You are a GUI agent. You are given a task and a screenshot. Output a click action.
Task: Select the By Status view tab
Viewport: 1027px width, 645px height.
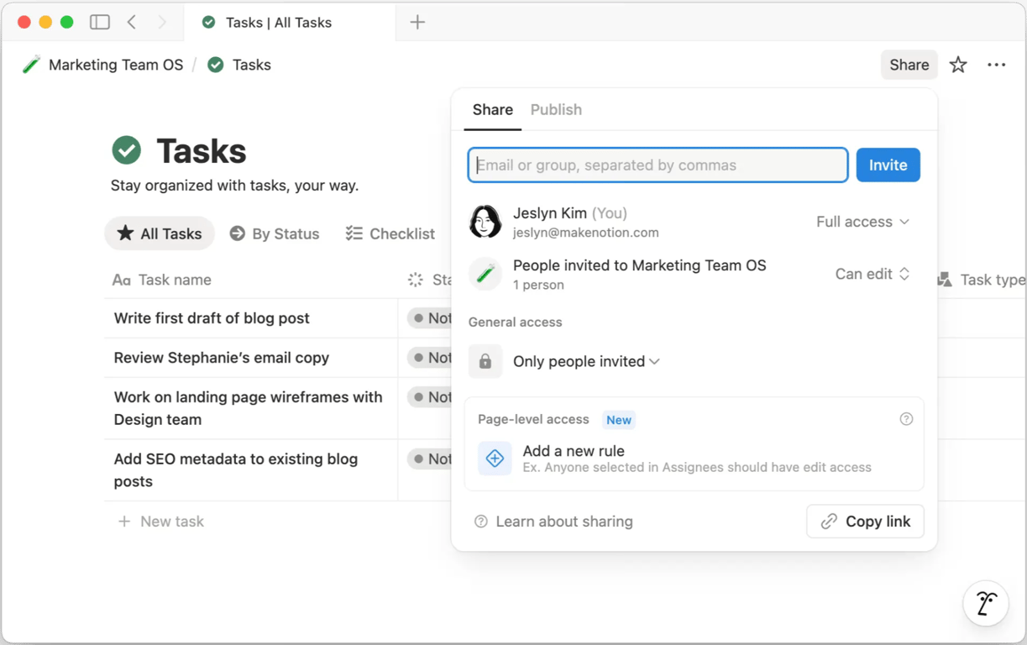click(275, 233)
